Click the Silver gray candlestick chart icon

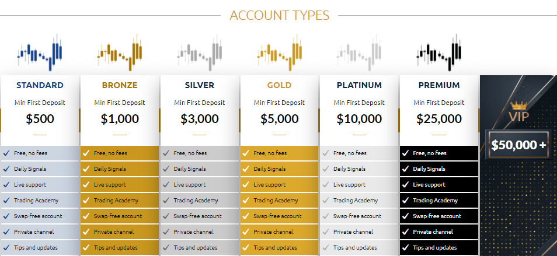200,53
